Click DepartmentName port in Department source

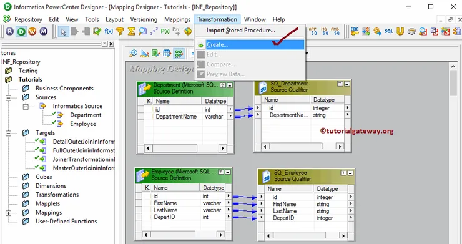point(176,117)
